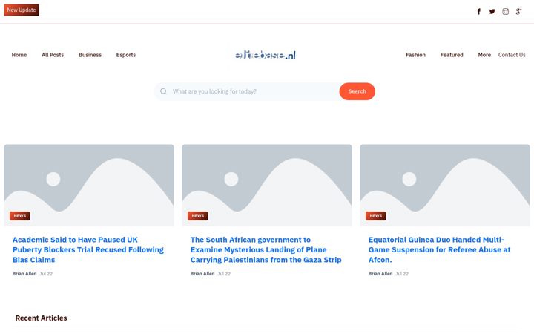Click the orange Search button
This screenshot has width=534, height=334.
(x=357, y=91)
